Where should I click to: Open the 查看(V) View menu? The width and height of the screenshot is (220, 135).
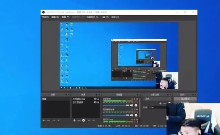point(65,17)
